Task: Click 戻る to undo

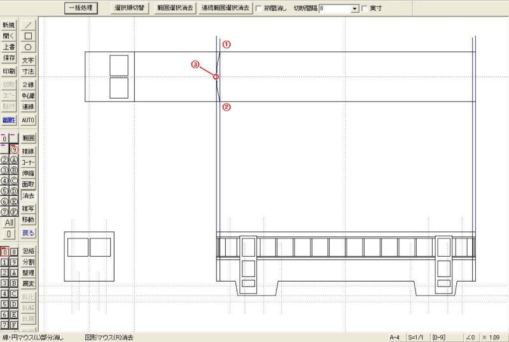Action: (28, 233)
